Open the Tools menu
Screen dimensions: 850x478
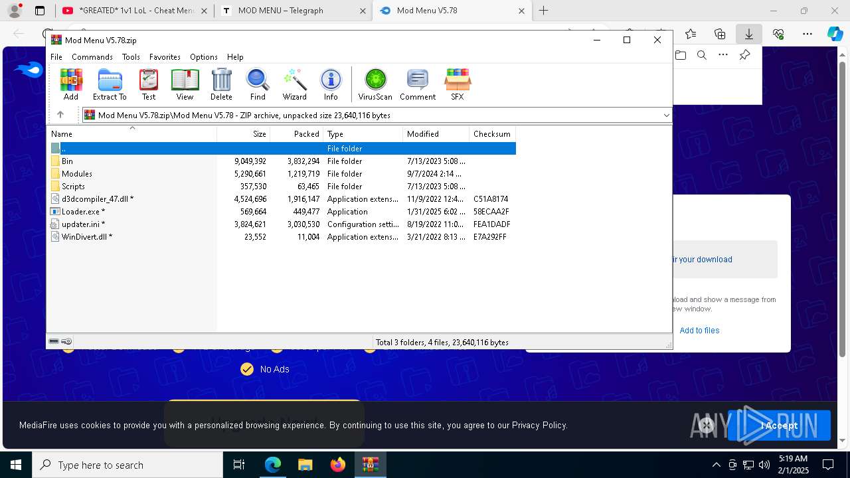(131, 57)
